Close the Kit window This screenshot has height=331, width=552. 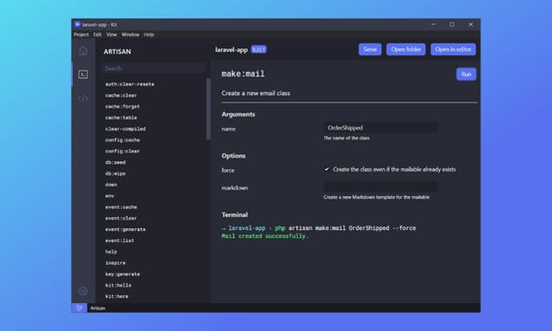(x=471, y=24)
